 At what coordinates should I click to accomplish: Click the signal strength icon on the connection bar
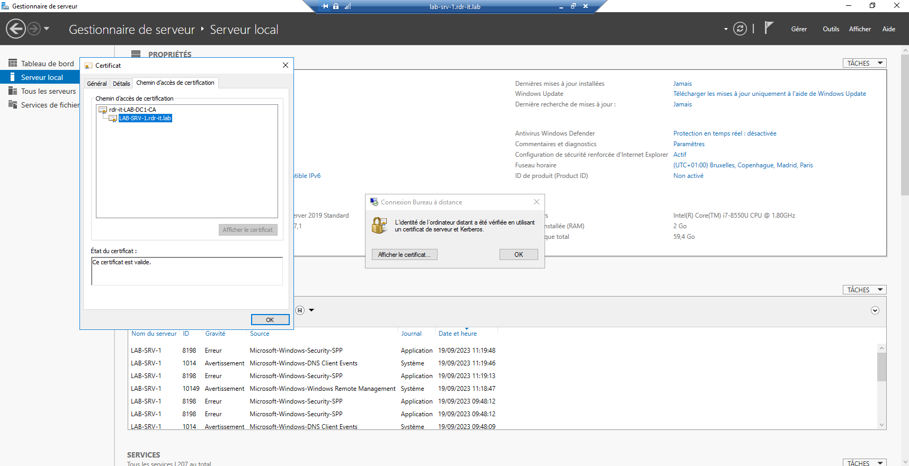(x=347, y=6)
